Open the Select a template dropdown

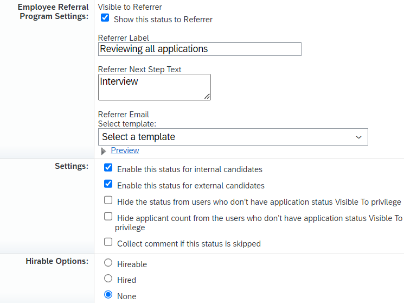pos(233,137)
